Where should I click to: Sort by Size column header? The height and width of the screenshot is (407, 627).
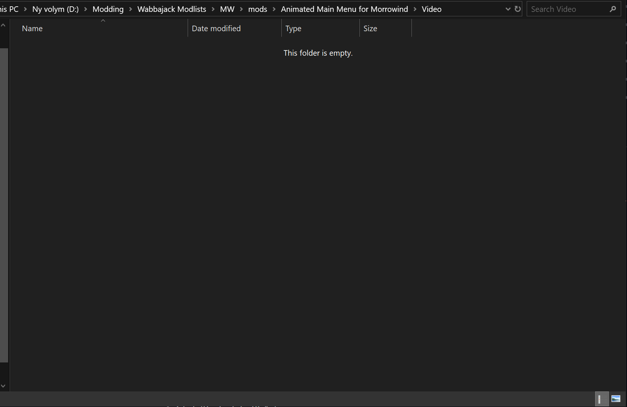385,28
